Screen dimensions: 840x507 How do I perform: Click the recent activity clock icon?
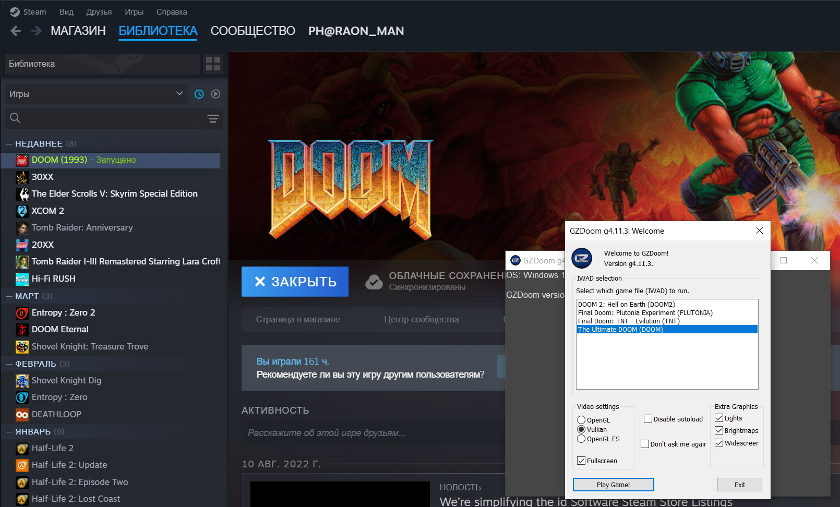coord(199,94)
